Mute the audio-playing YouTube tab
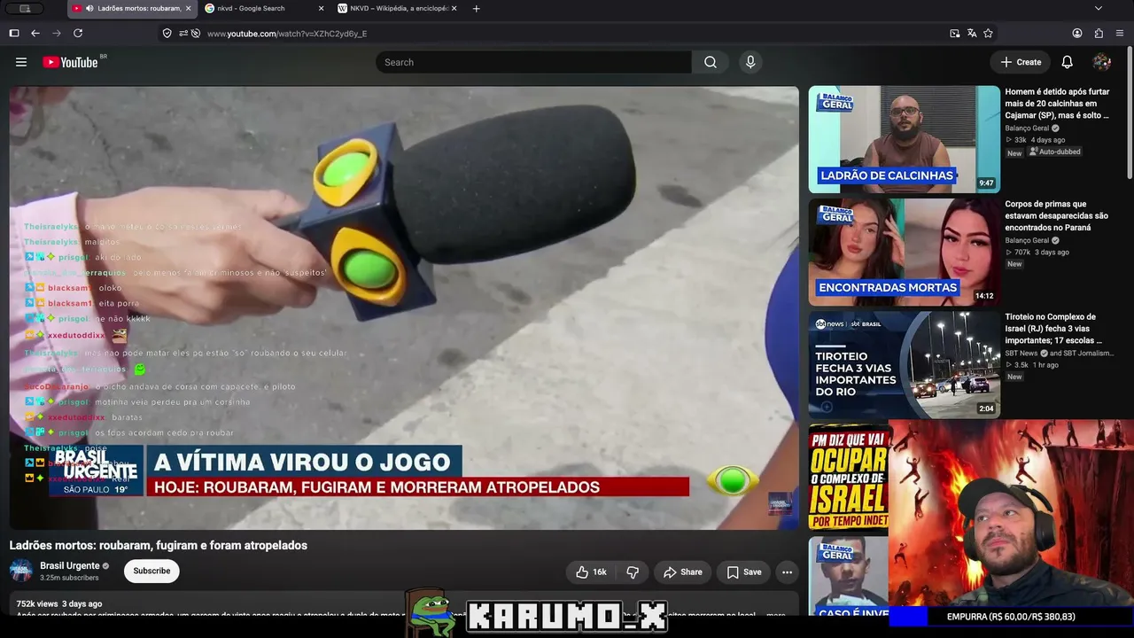1134x638 pixels. coord(89,9)
